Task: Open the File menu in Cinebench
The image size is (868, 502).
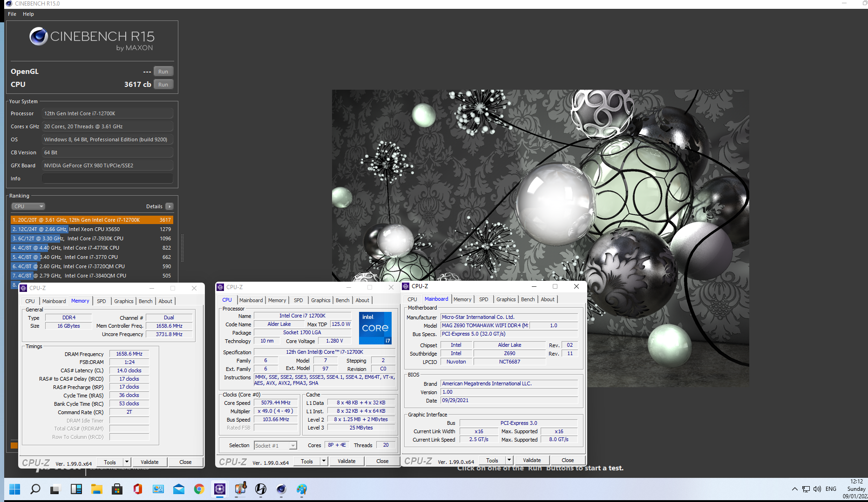Action: pyautogui.click(x=12, y=14)
